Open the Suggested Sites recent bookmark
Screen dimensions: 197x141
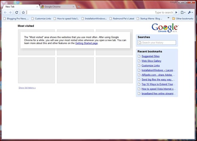[x=150, y=56]
